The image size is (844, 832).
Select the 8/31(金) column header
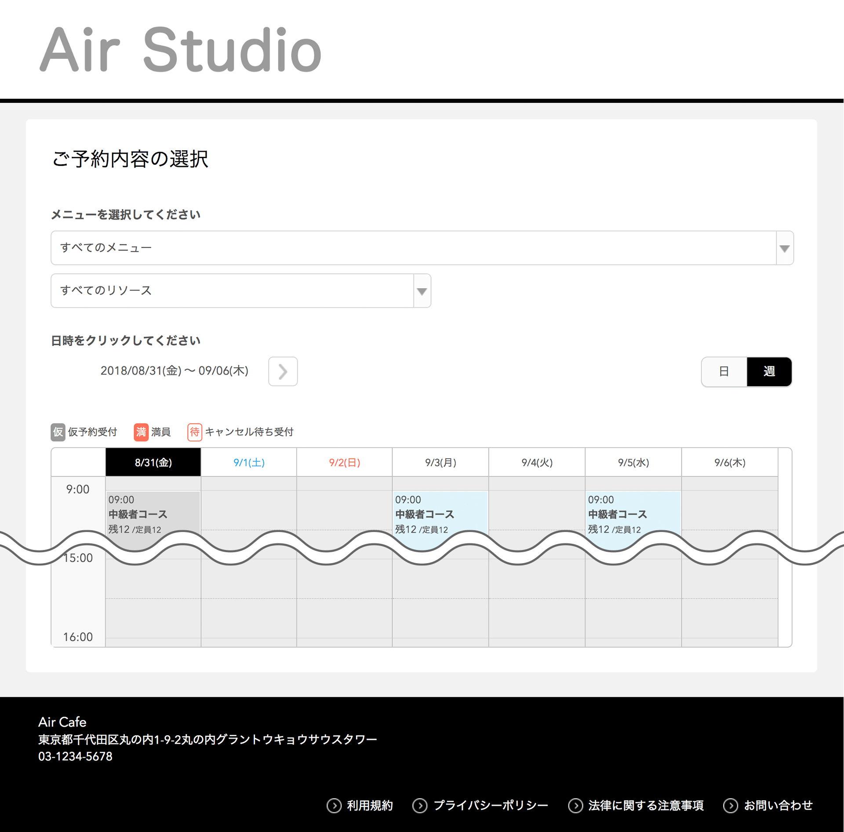tap(153, 462)
